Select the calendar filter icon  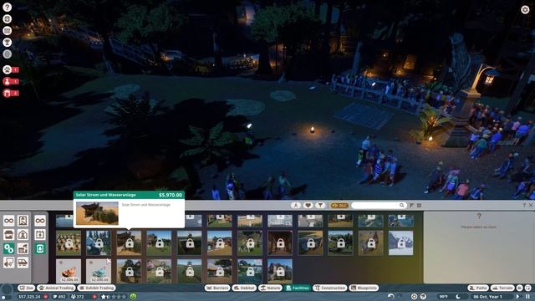tap(40, 234)
